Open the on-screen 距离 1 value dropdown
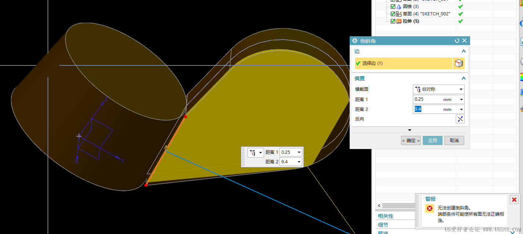 click(299, 152)
